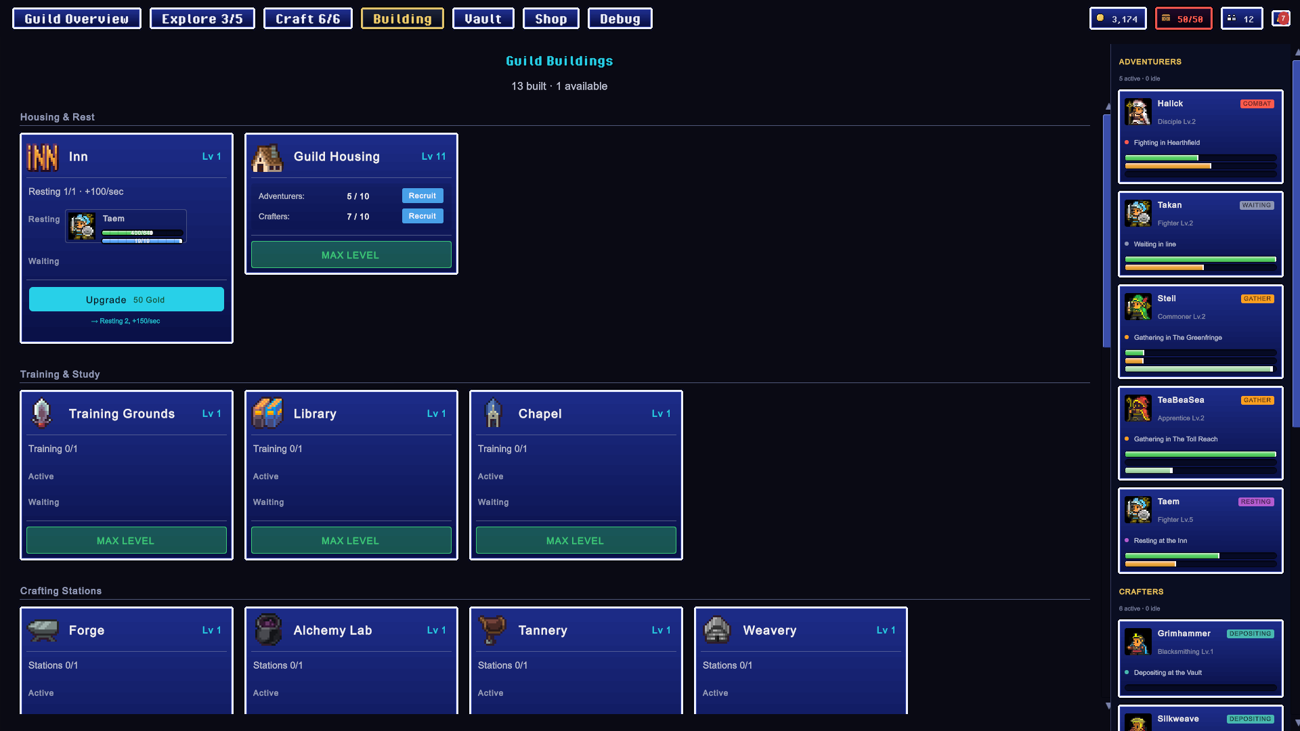Click the 50/50 inventory capacity indicator
Viewport: 1300px width, 731px height.
1183,19
